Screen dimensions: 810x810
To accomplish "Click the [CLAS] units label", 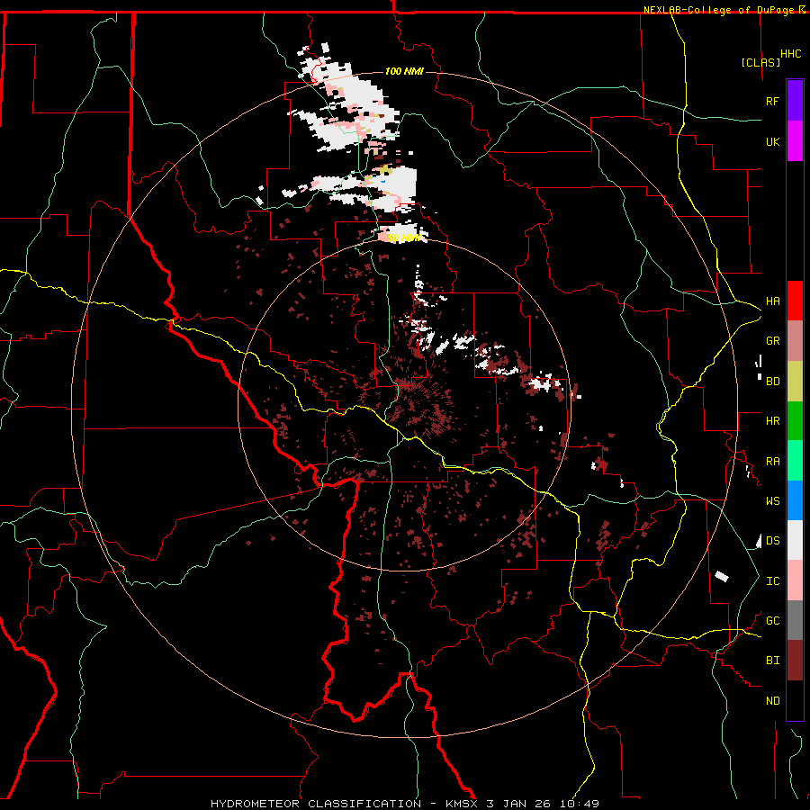I will [x=760, y=62].
